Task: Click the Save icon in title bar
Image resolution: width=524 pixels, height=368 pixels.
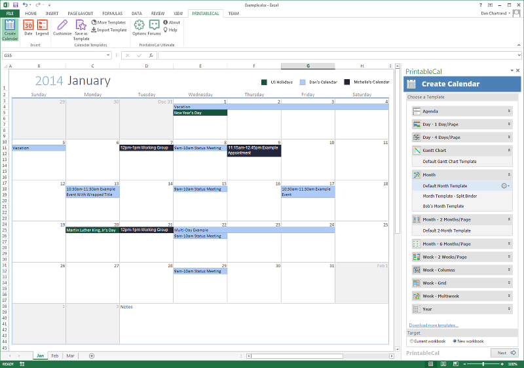Action: (15, 5)
